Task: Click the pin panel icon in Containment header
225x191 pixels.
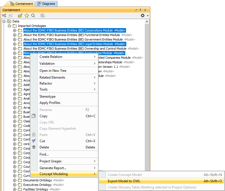Action: pyautogui.click(x=141, y=10)
